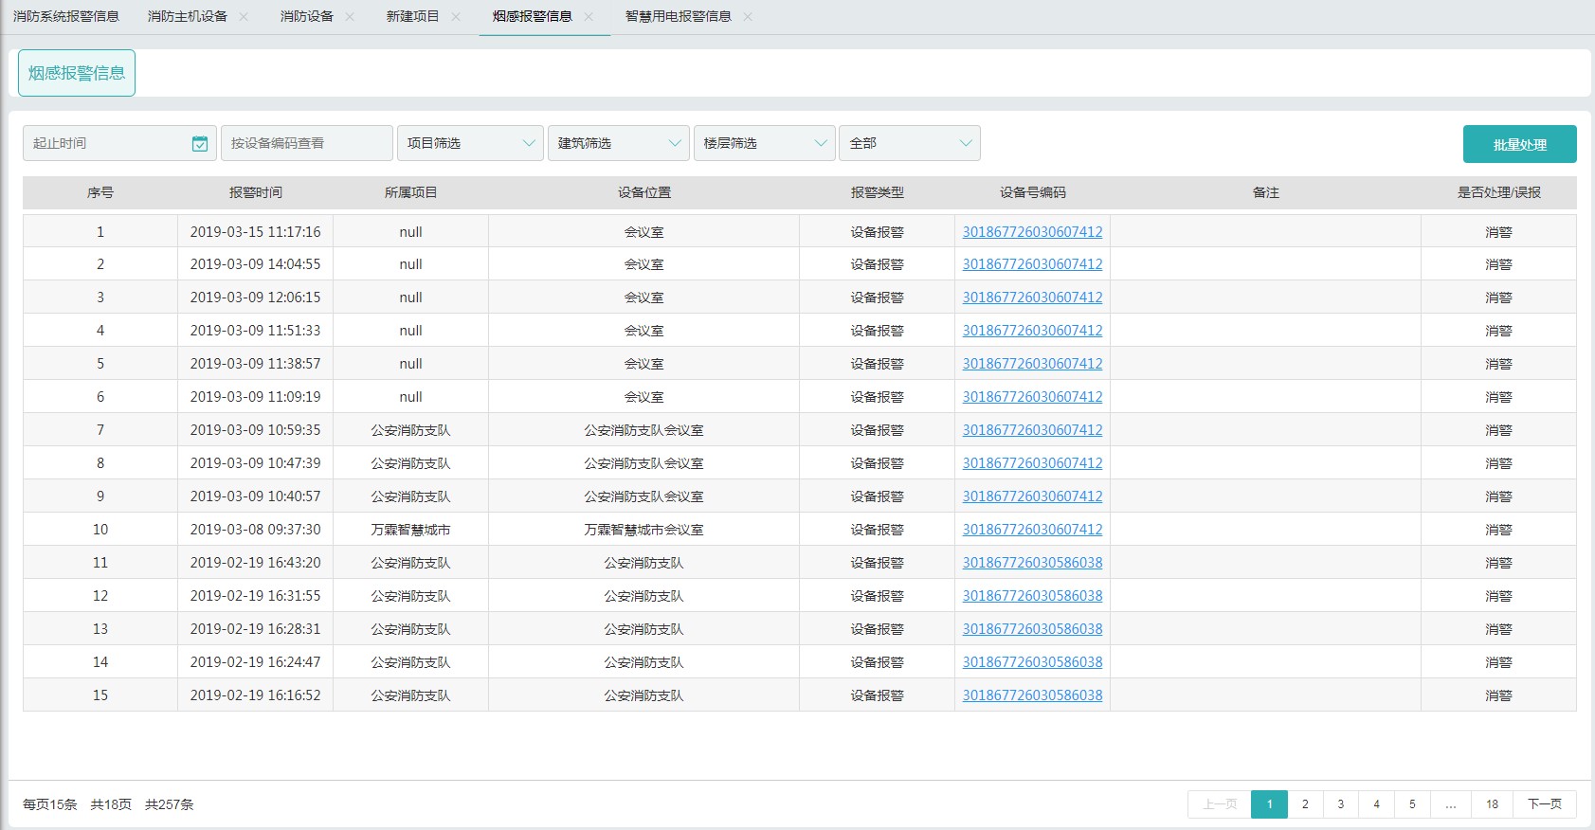
Task: Close the 消防主机设备 tab
Action: coord(244,17)
